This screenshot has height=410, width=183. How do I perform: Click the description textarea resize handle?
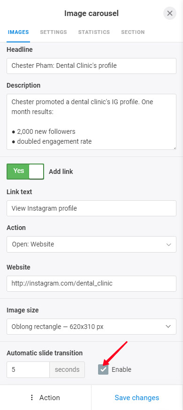[175, 148]
